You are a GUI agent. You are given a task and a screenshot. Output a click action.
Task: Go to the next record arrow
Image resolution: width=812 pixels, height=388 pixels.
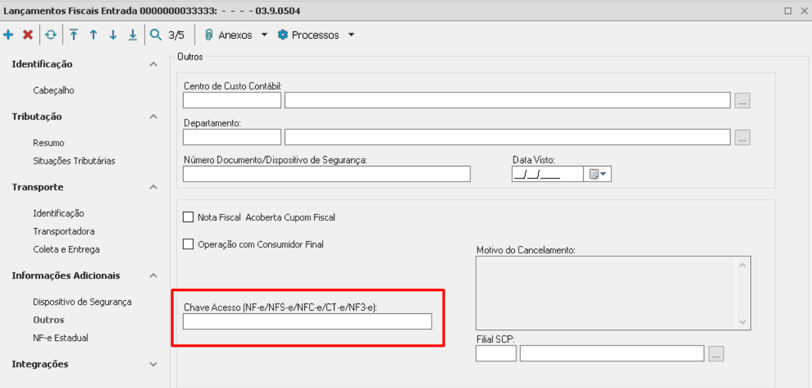[x=113, y=35]
